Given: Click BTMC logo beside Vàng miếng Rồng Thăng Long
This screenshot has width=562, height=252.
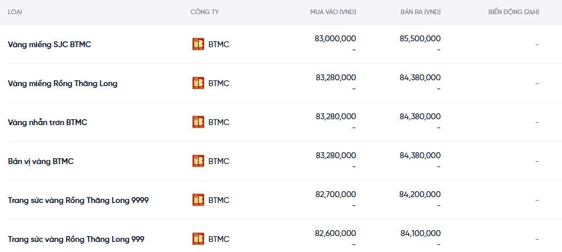Looking at the screenshot, I should point(198,83).
